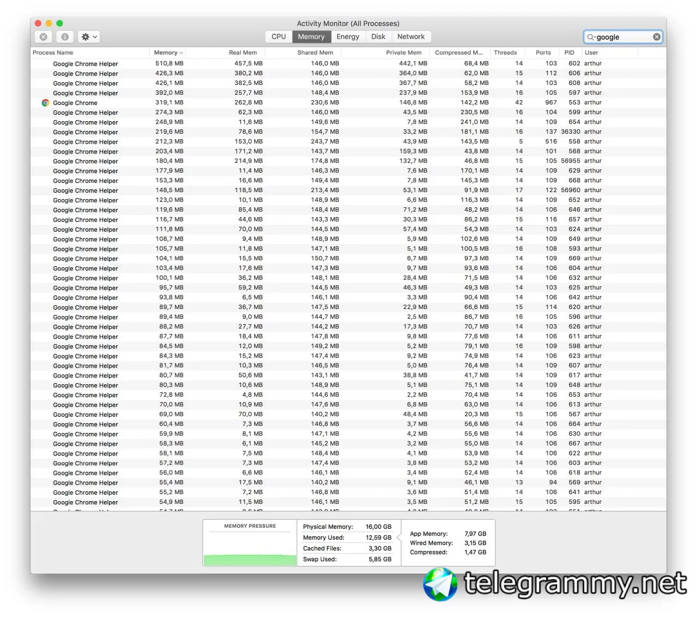Clear the 'google' search with the x button
The height and width of the screenshot is (617, 697).
point(657,37)
